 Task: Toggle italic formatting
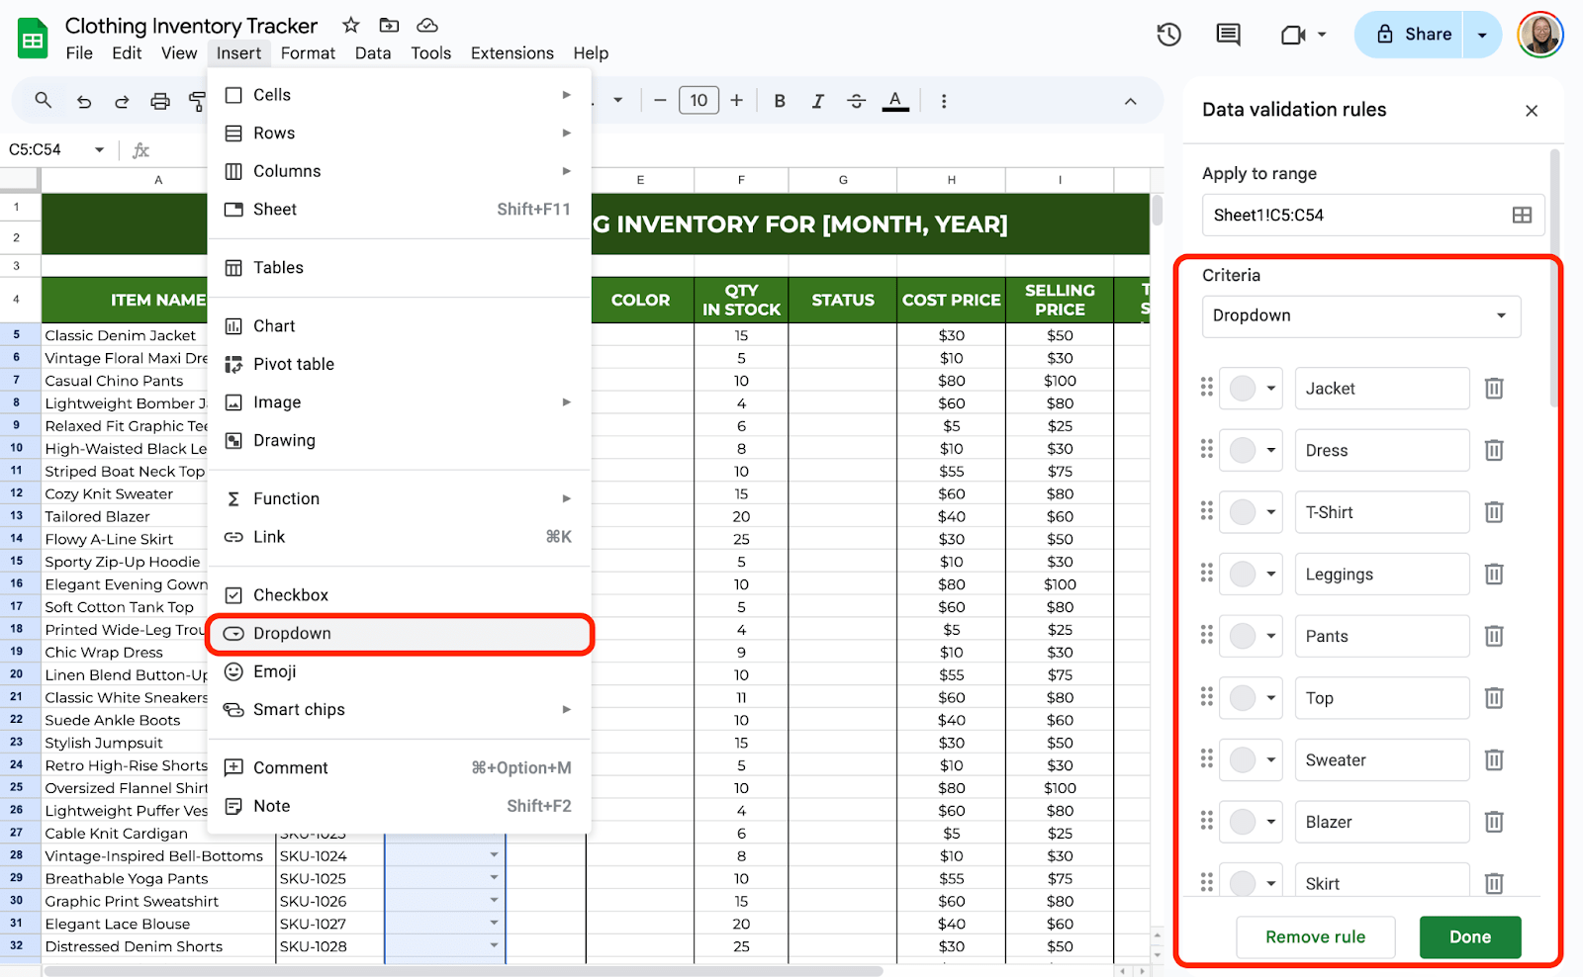[818, 100]
